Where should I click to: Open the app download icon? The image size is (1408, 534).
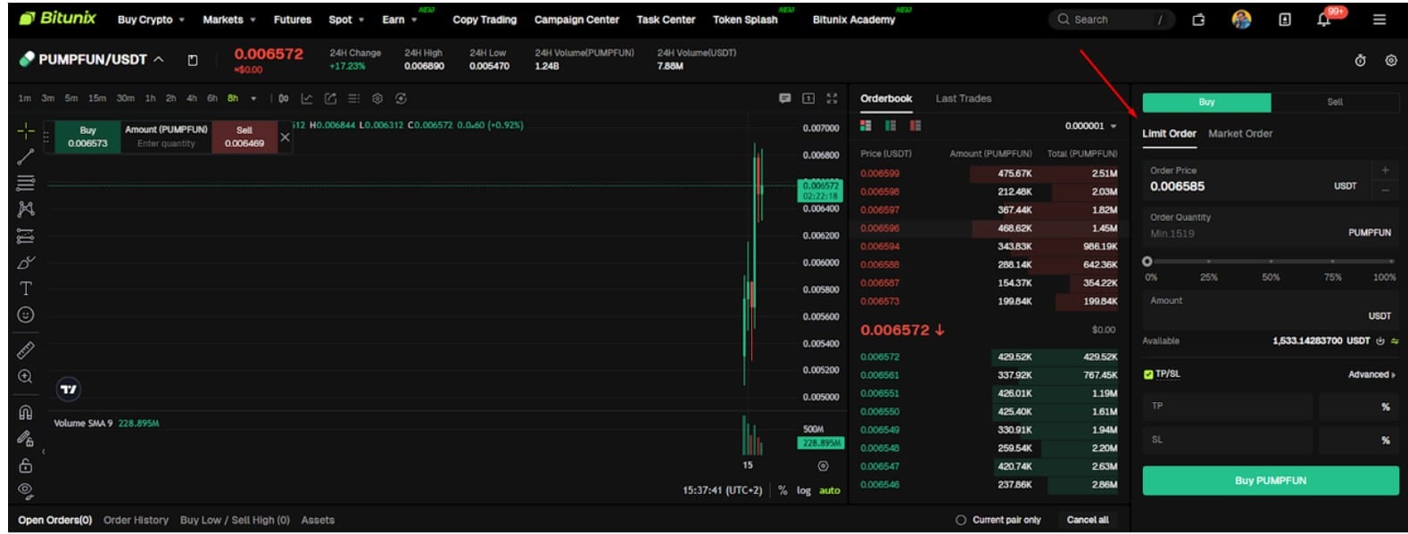pyautogui.click(x=1285, y=20)
